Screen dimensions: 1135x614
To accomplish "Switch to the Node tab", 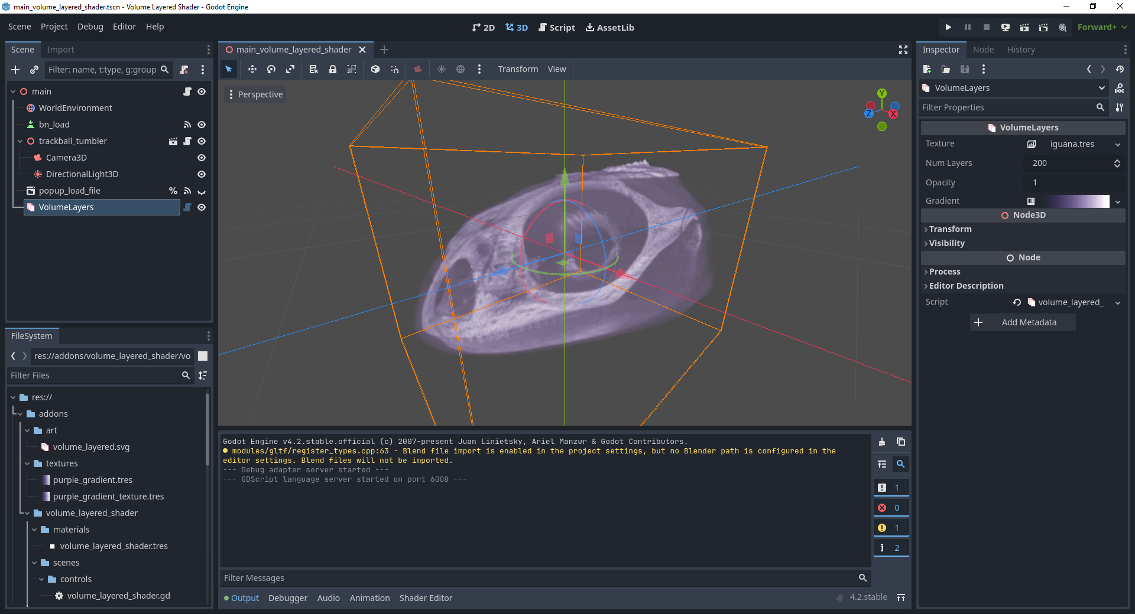I will click(x=983, y=50).
